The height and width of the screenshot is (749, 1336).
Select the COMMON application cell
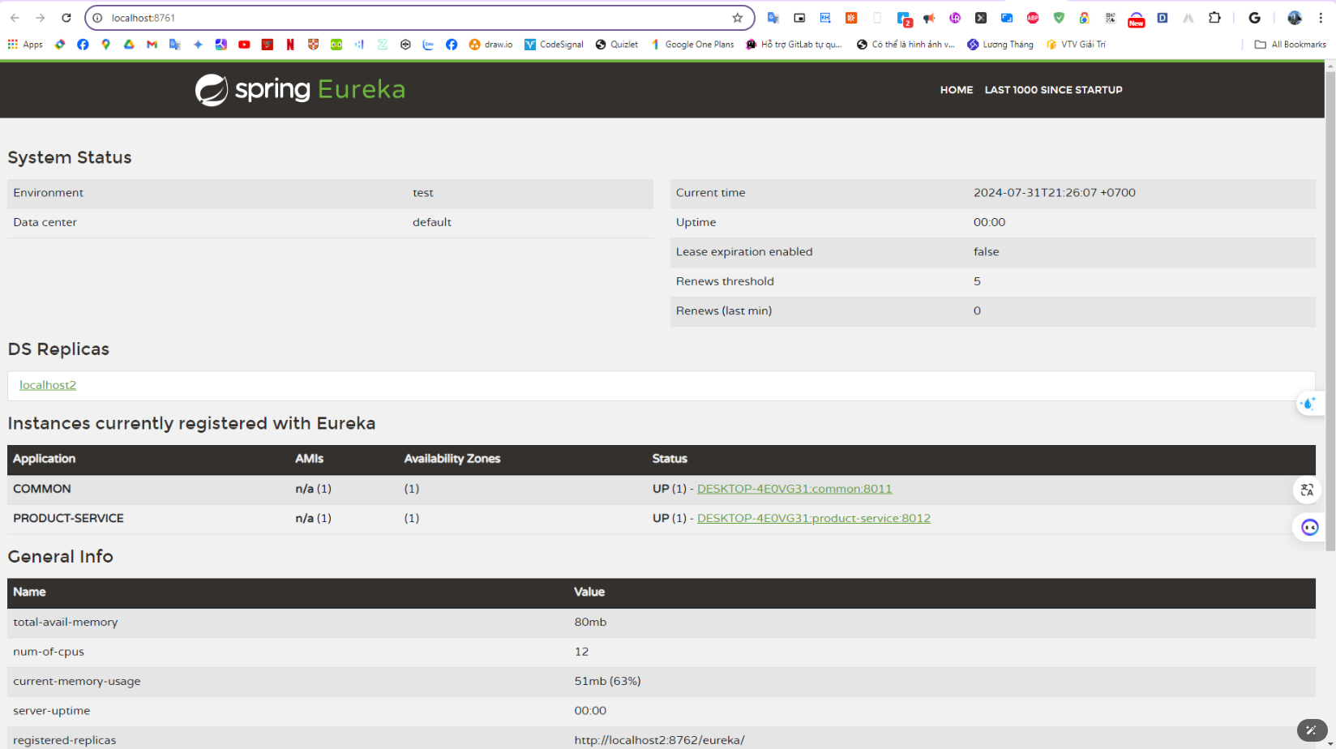point(42,489)
